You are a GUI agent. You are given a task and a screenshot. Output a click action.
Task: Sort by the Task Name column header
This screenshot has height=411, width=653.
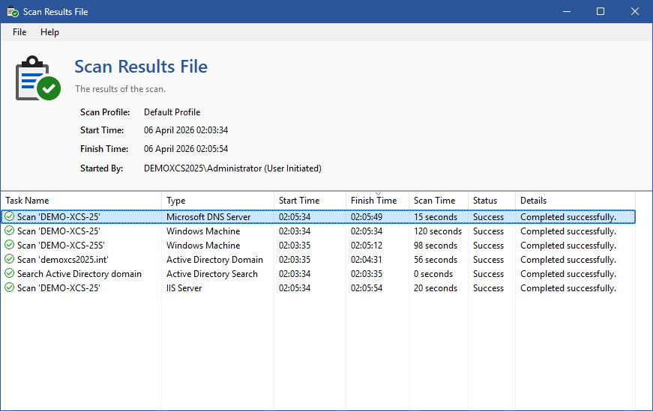click(x=27, y=201)
